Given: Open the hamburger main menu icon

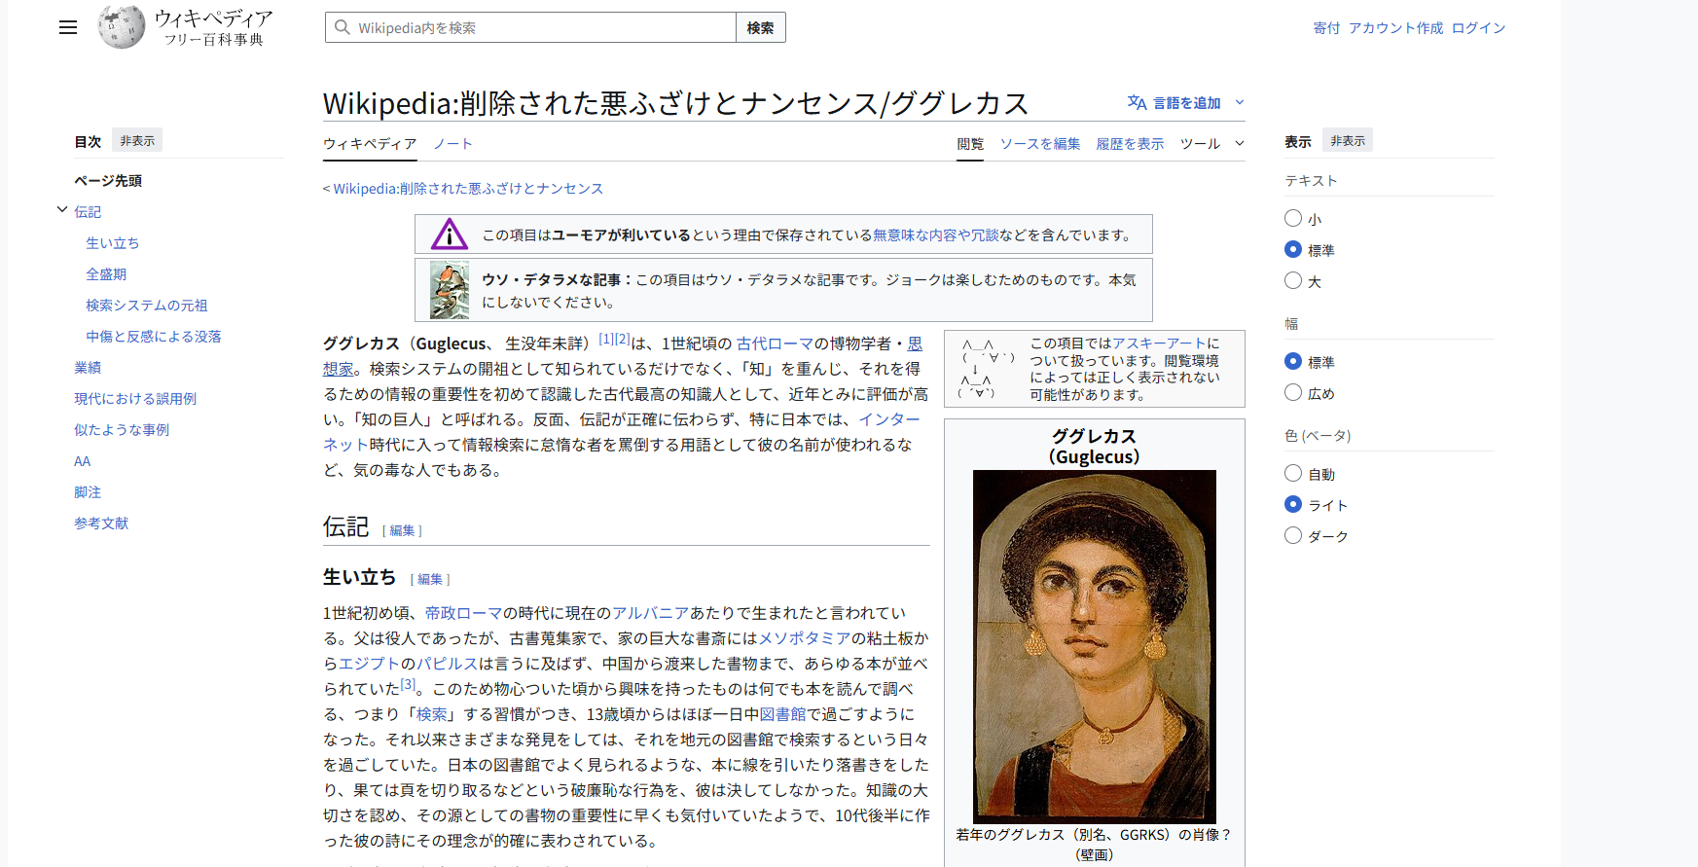Looking at the screenshot, I should (68, 27).
